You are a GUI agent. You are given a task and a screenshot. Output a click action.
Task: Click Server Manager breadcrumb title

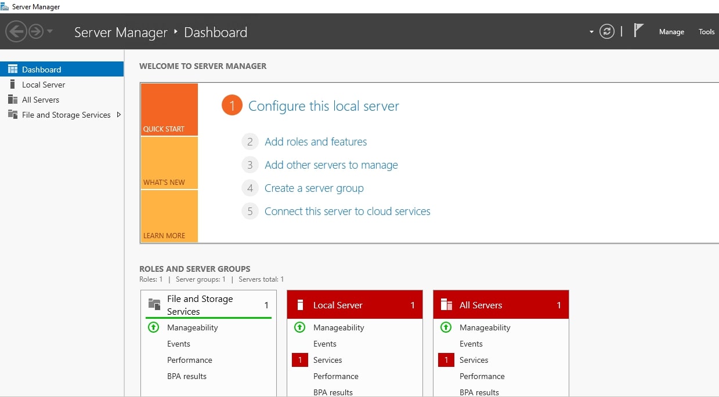pos(121,32)
